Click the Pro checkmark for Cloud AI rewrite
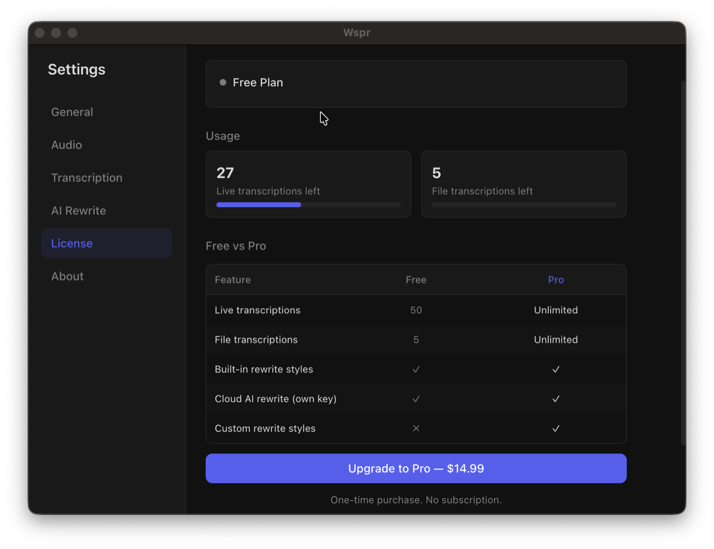The height and width of the screenshot is (549, 714). pos(556,399)
